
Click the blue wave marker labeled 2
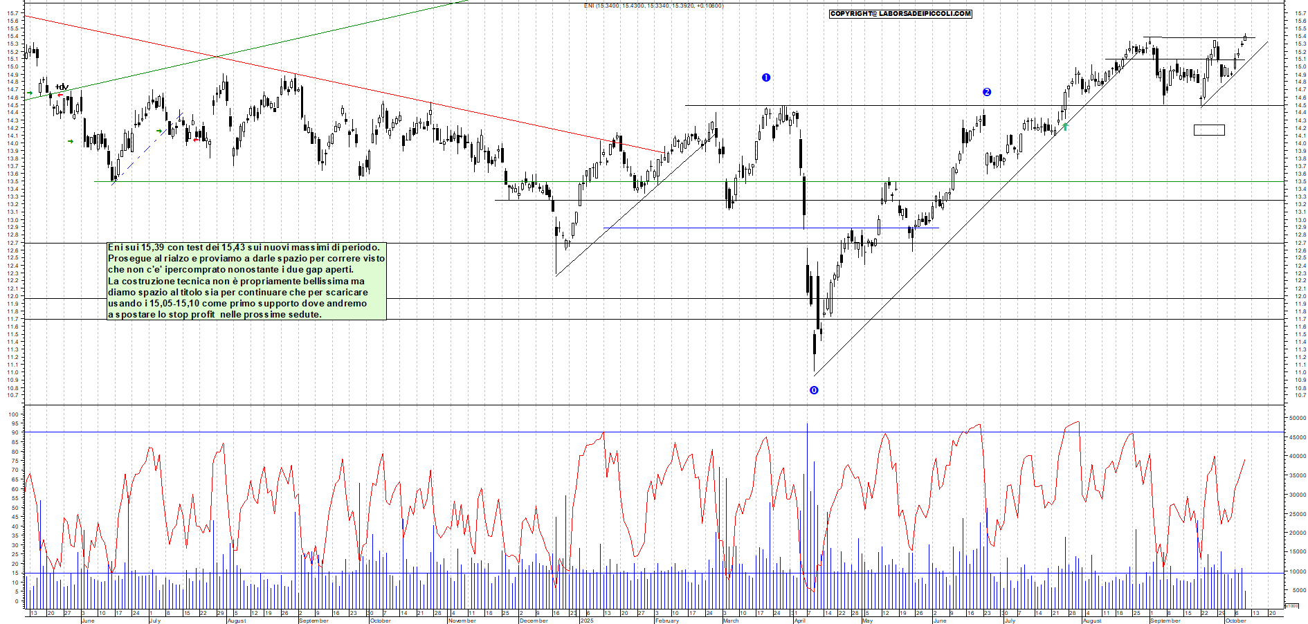[987, 92]
